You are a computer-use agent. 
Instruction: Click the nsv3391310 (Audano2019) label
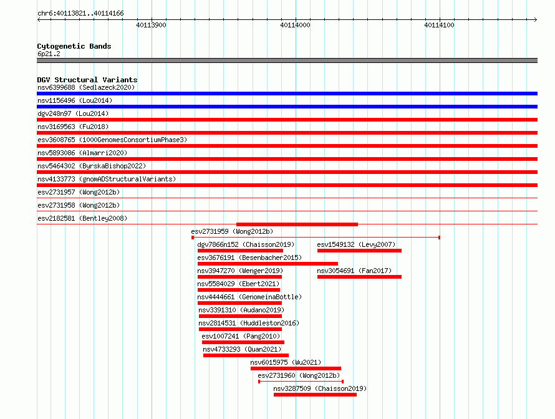[x=241, y=310]
